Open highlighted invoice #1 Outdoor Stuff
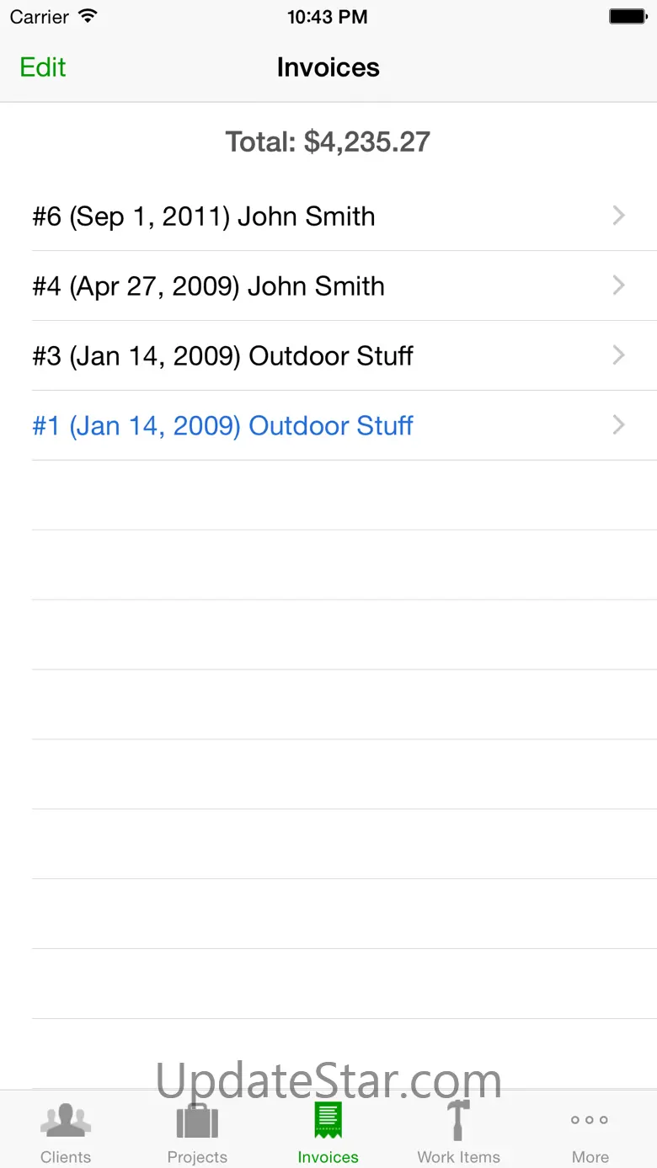The image size is (657, 1168). [x=222, y=426]
